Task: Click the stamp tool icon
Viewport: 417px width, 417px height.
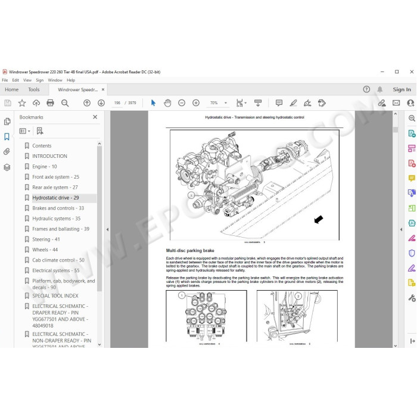Action: 322,103
